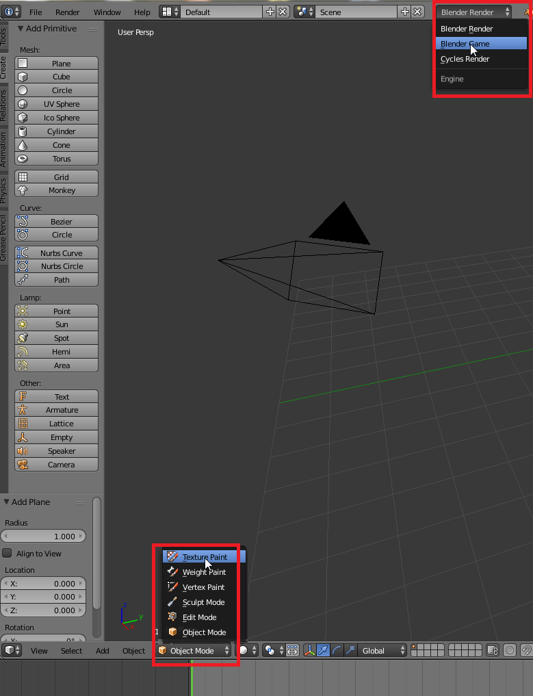533x696 pixels.
Task: Open the pivot point dropdown
Action: 274,651
